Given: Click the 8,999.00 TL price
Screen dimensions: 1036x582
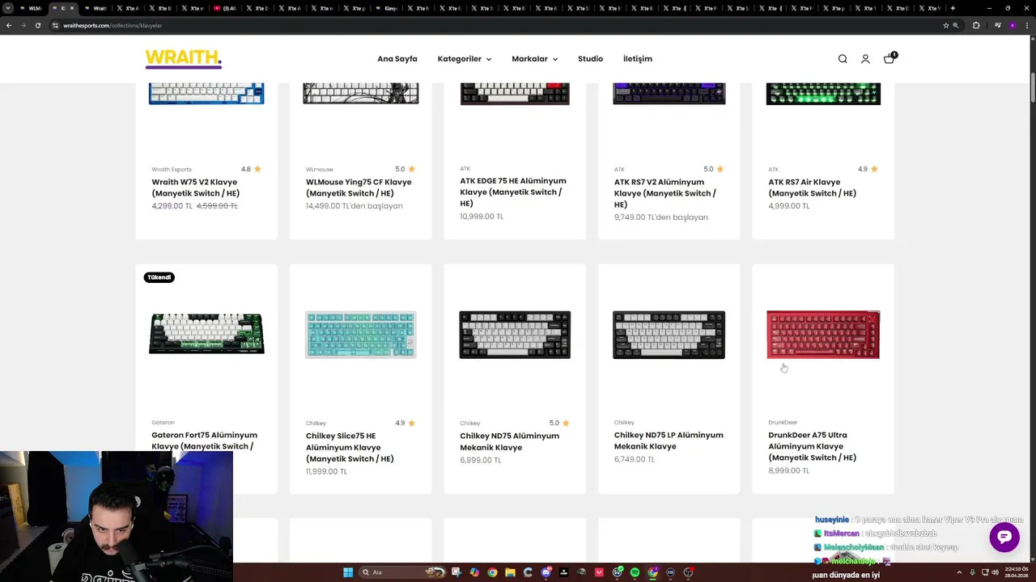Looking at the screenshot, I should (788, 470).
